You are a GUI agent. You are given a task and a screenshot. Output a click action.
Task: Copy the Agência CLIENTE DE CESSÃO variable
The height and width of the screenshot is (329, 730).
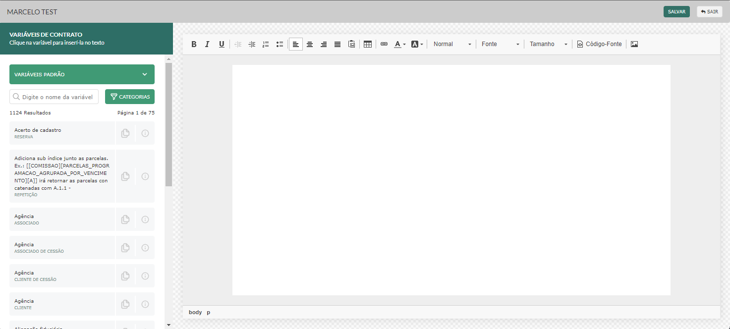pyautogui.click(x=125, y=275)
